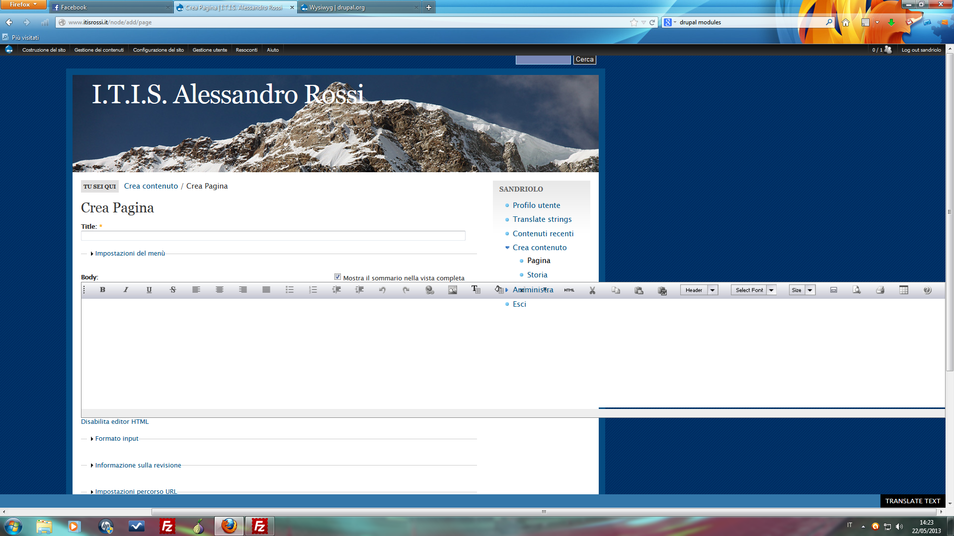Open the font Size dropdown
The width and height of the screenshot is (954, 536).
coord(802,290)
